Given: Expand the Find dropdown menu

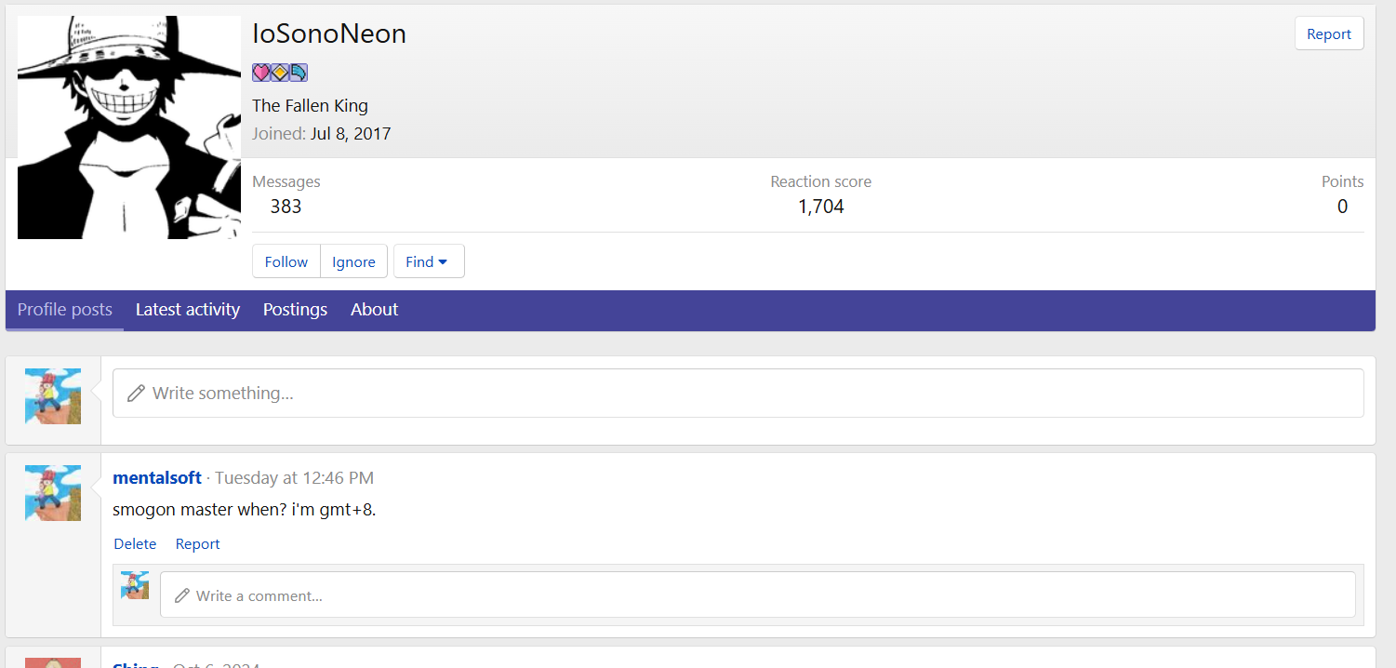Looking at the screenshot, I should pos(428,261).
